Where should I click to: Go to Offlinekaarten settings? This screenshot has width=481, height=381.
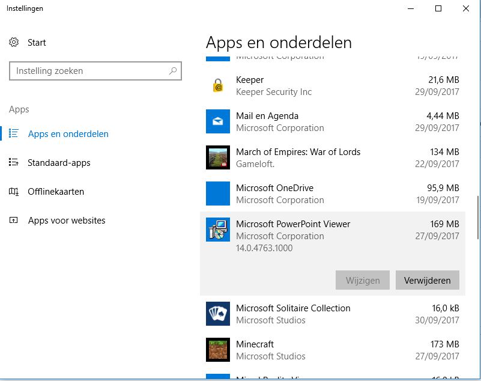coord(56,192)
